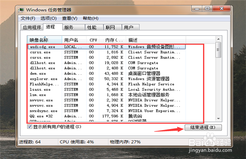Select nvvsvc.exe row with 4,904 K memory
Image resolution: width=246 pixels, height=159 pixels.
click(x=107, y=106)
